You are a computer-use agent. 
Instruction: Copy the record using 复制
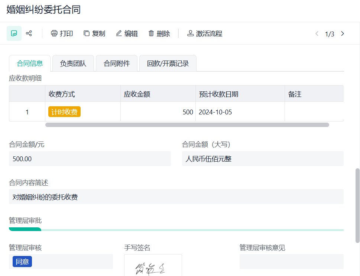(94, 33)
